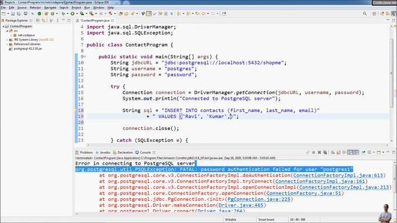The width and height of the screenshot is (397, 223).
Task: Collapse the src folder node
Action: coord(7,31)
